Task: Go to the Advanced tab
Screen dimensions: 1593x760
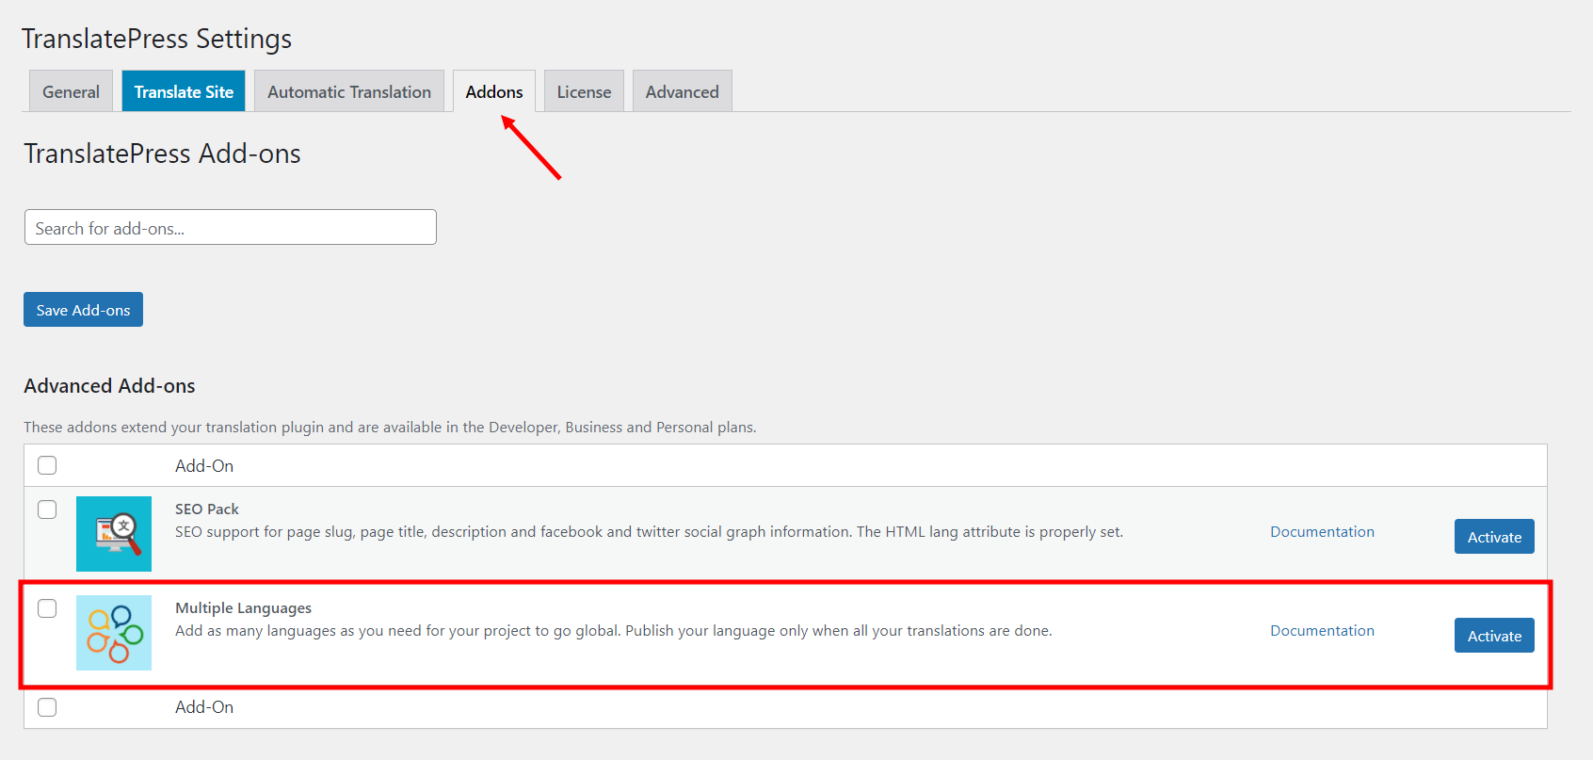Action: [x=683, y=91]
